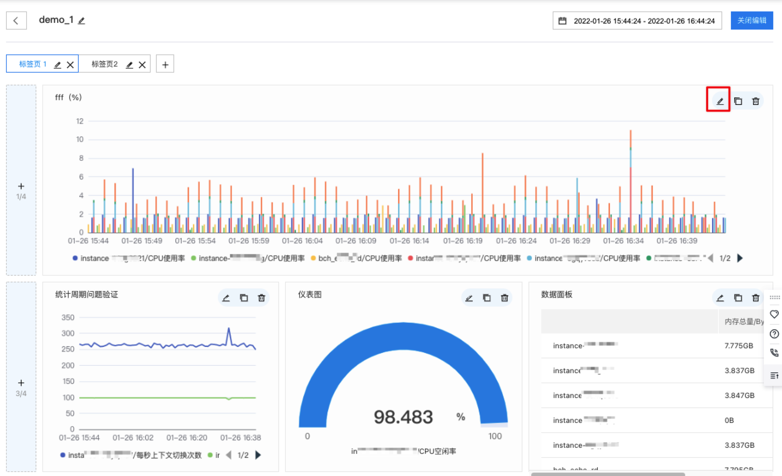Click the gauge value 98.483

(x=403, y=417)
